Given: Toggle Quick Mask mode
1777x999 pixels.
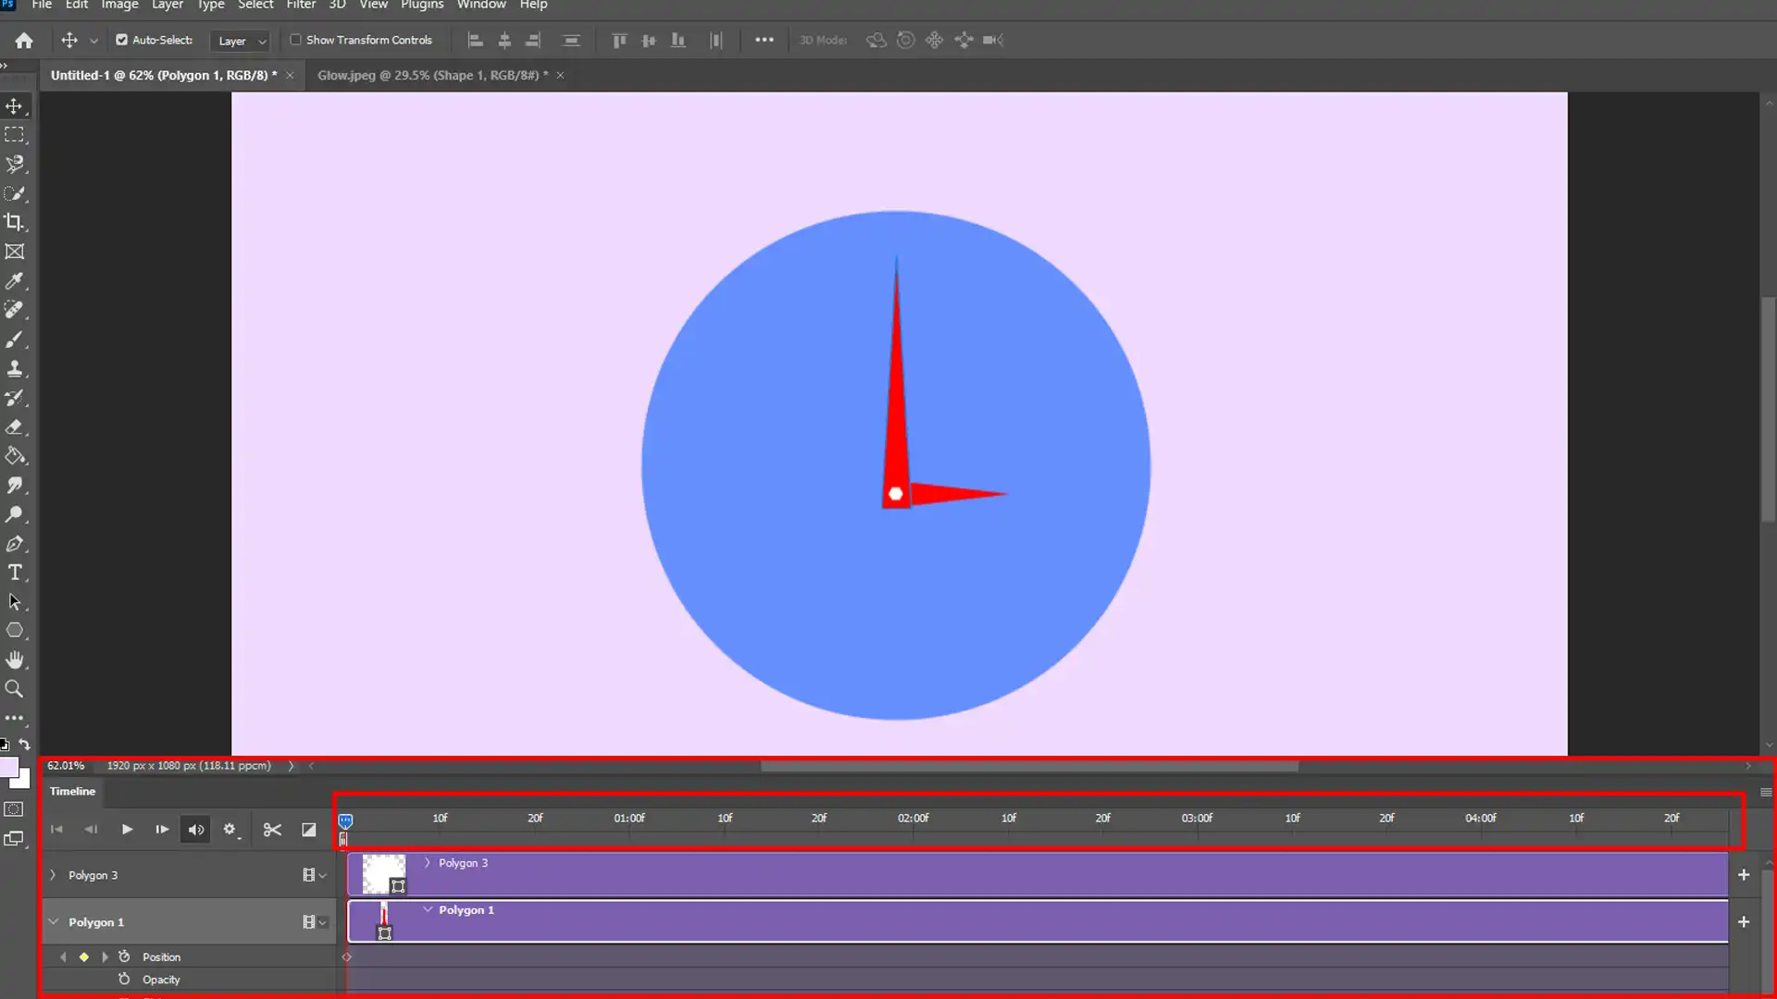Looking at the screenshot, I should coord(14,809).
